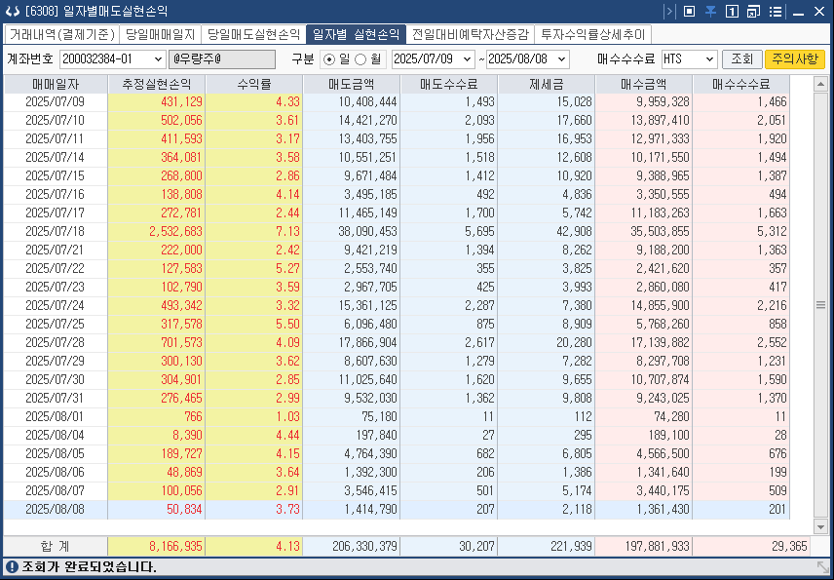Image resolution: width=834 pixels, height=580 pixels.
Task: Open the start date 2025/07/09 dropdown
Action: (x=467, y=59)
